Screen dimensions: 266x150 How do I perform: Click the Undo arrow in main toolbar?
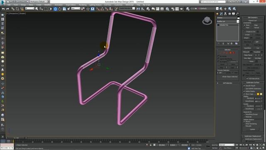pyautogui.click(x=3, y=9)
